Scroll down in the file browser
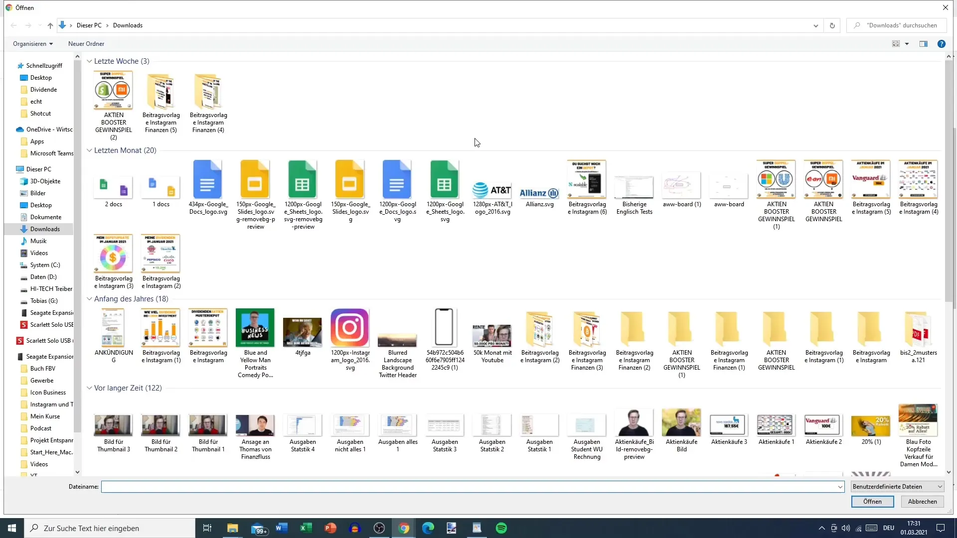The image size is (957, 538). tap(948, 472)
